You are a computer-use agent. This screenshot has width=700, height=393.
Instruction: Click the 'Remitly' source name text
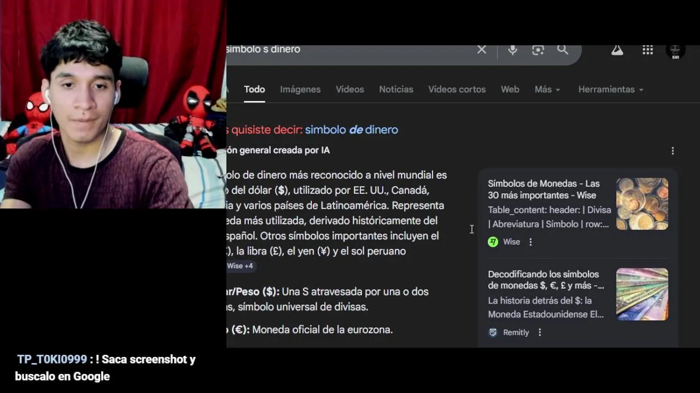[516, 332]
